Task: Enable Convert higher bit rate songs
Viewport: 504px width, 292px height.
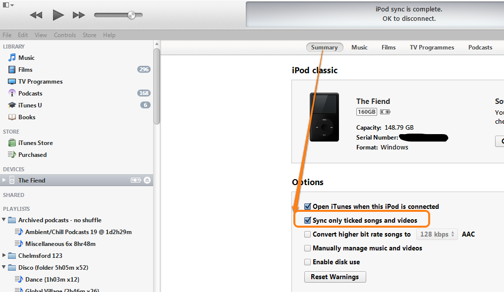Action: [308, 234]
